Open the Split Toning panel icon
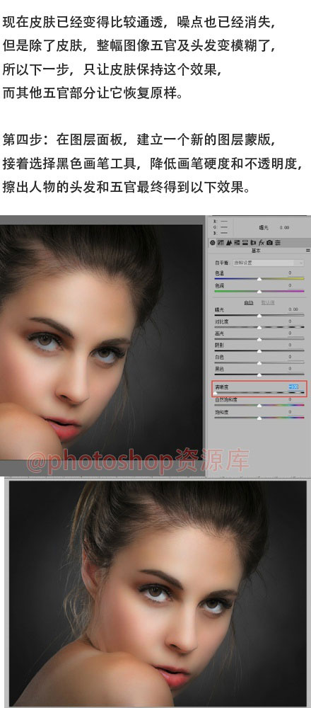Screen dimensions: 311x708 245,243
